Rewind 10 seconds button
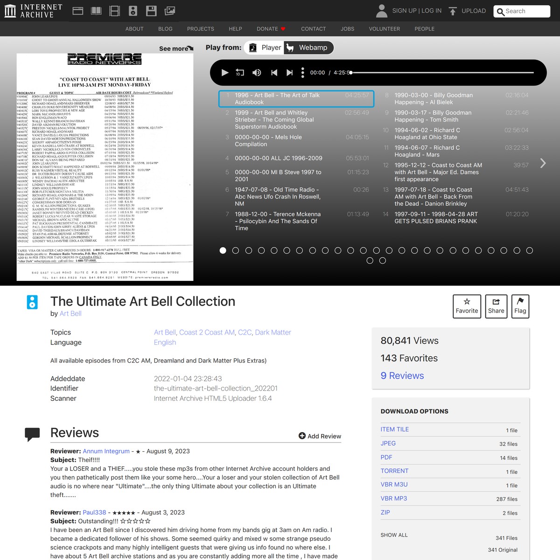 [x=240, y=72]
